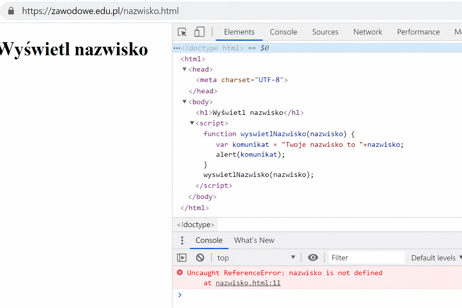Switch to the Sources tab
The image size is (462, 308).
coord(325,32)
